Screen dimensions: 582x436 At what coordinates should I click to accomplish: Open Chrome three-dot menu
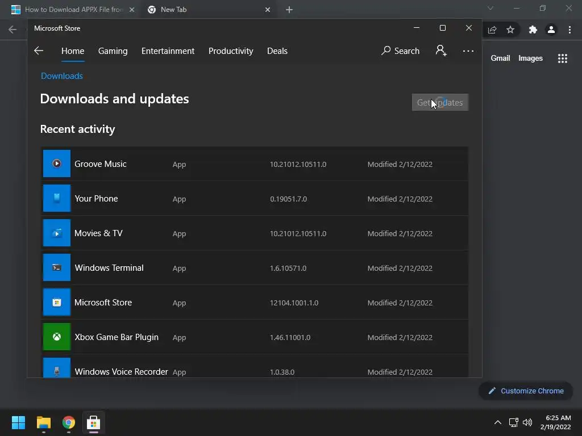click(569, 30)
